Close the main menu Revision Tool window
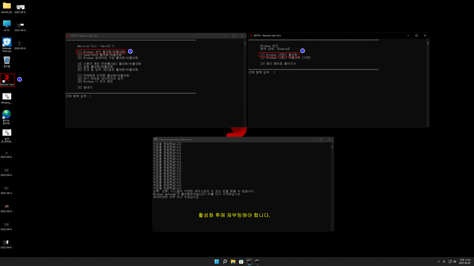Viewport: 474px width, 266px height. tap(242, 36)
